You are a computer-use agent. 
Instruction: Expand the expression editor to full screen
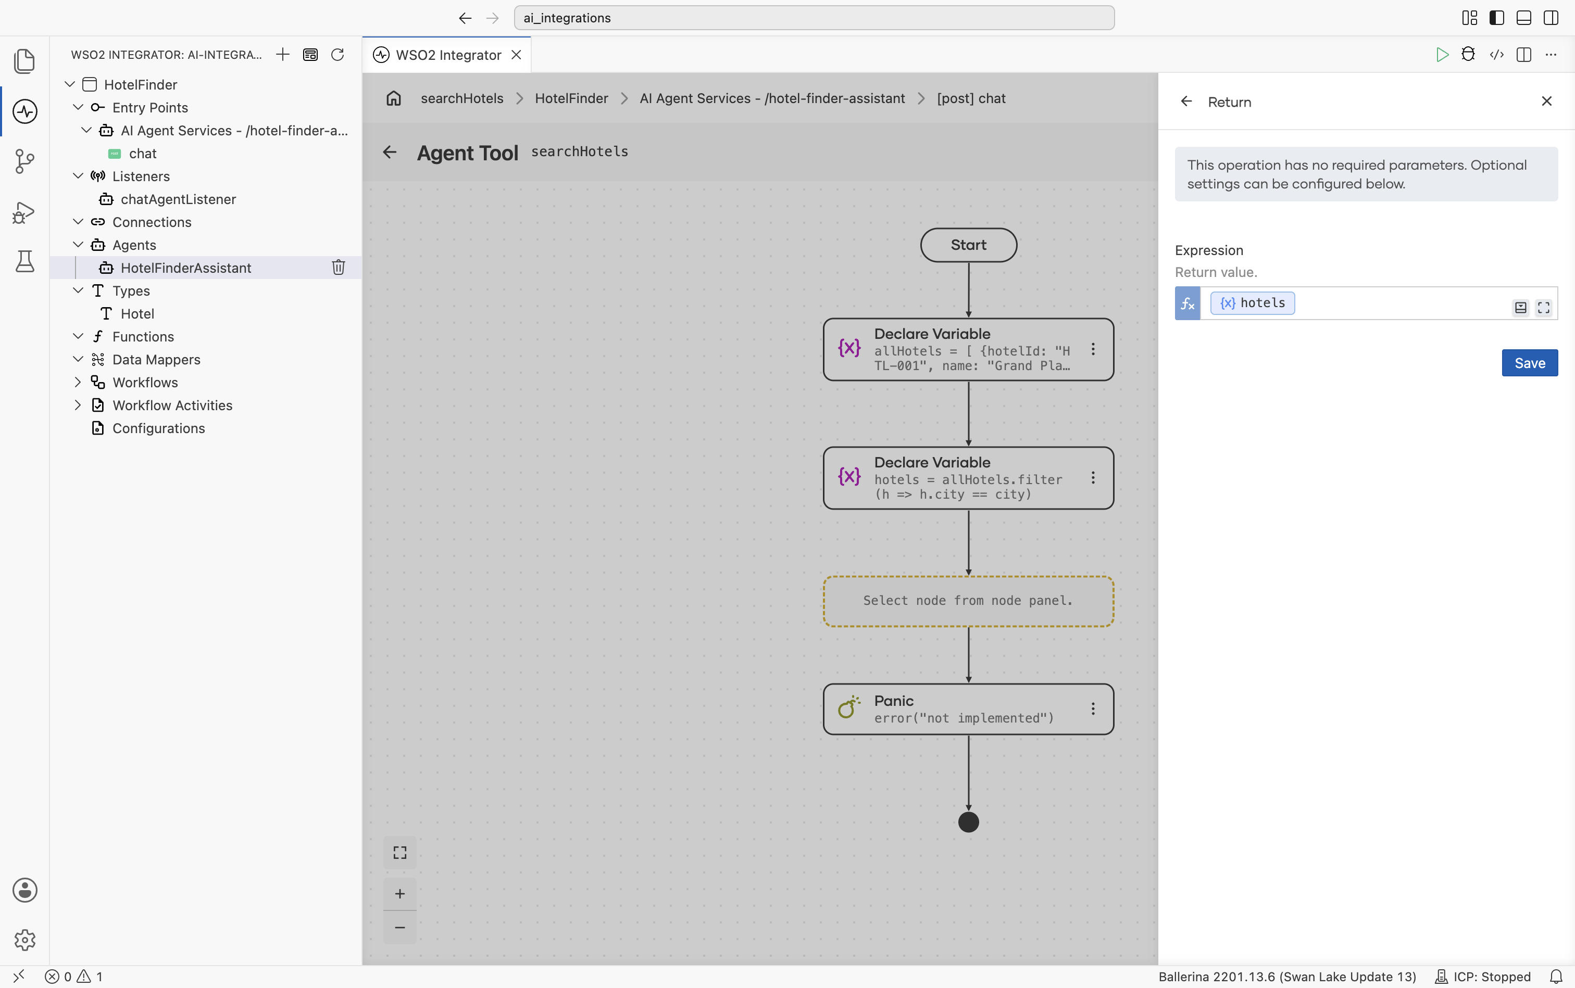[x=1544, y=308]
